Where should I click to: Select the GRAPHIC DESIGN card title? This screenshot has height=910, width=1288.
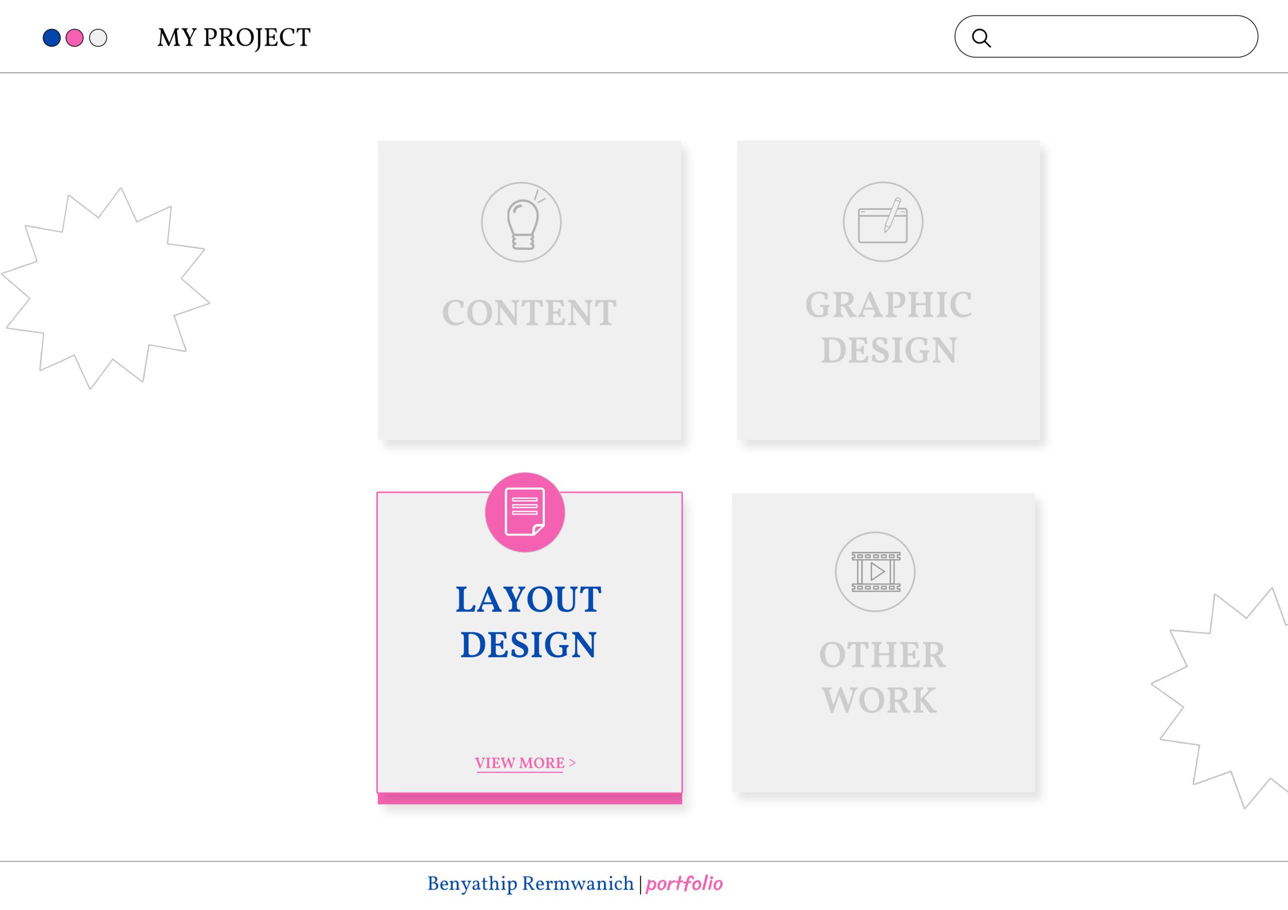point(888,327)
